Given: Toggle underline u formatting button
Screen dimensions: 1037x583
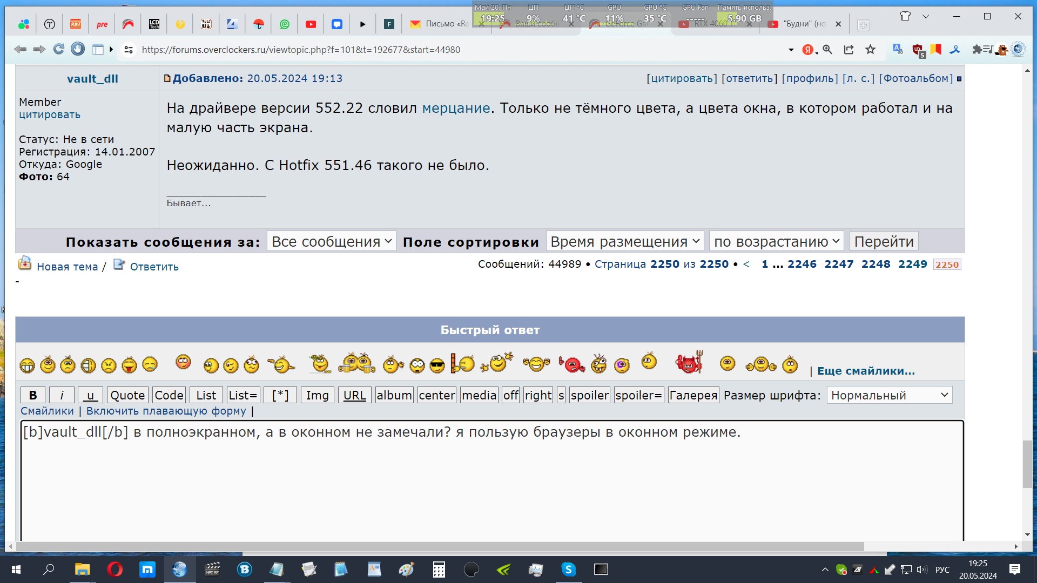Looking at the screenshot, I should (x=90, y=395).
